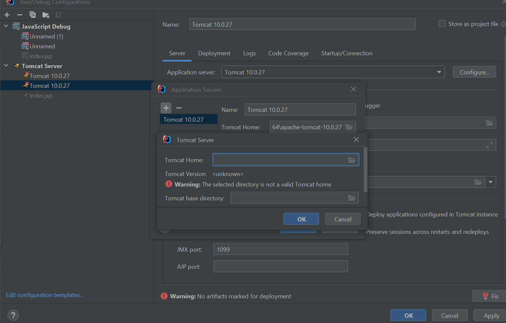
Task: Click the browser path folder icon behind dialogs
Action: [x=490, y=123]
